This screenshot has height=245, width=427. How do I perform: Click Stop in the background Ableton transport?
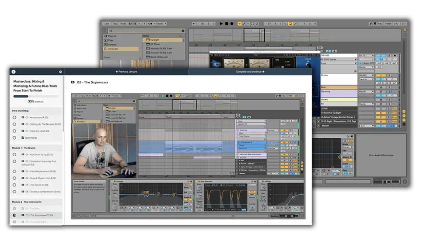pos(227,24)
